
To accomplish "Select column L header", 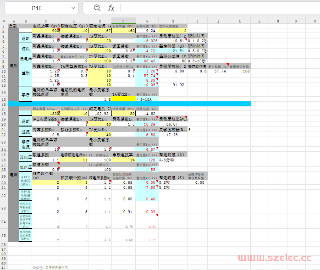I will [259, 21].
